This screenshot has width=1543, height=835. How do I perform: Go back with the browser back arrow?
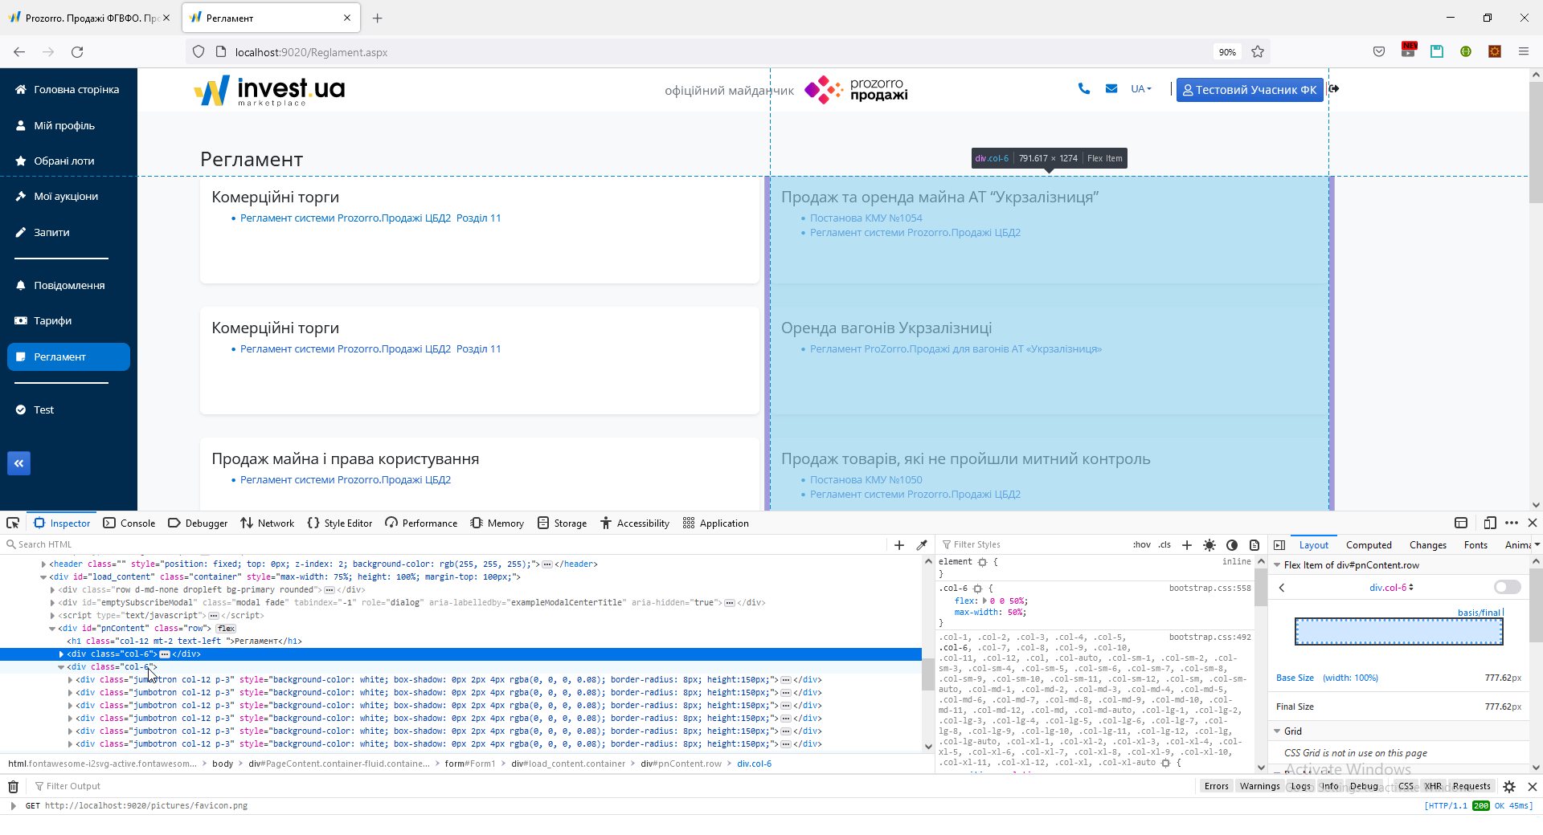pos(19,52)
